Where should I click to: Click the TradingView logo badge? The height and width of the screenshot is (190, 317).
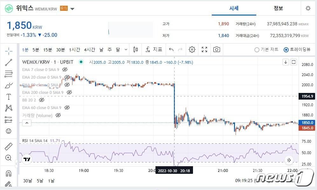tap(27, 159)
